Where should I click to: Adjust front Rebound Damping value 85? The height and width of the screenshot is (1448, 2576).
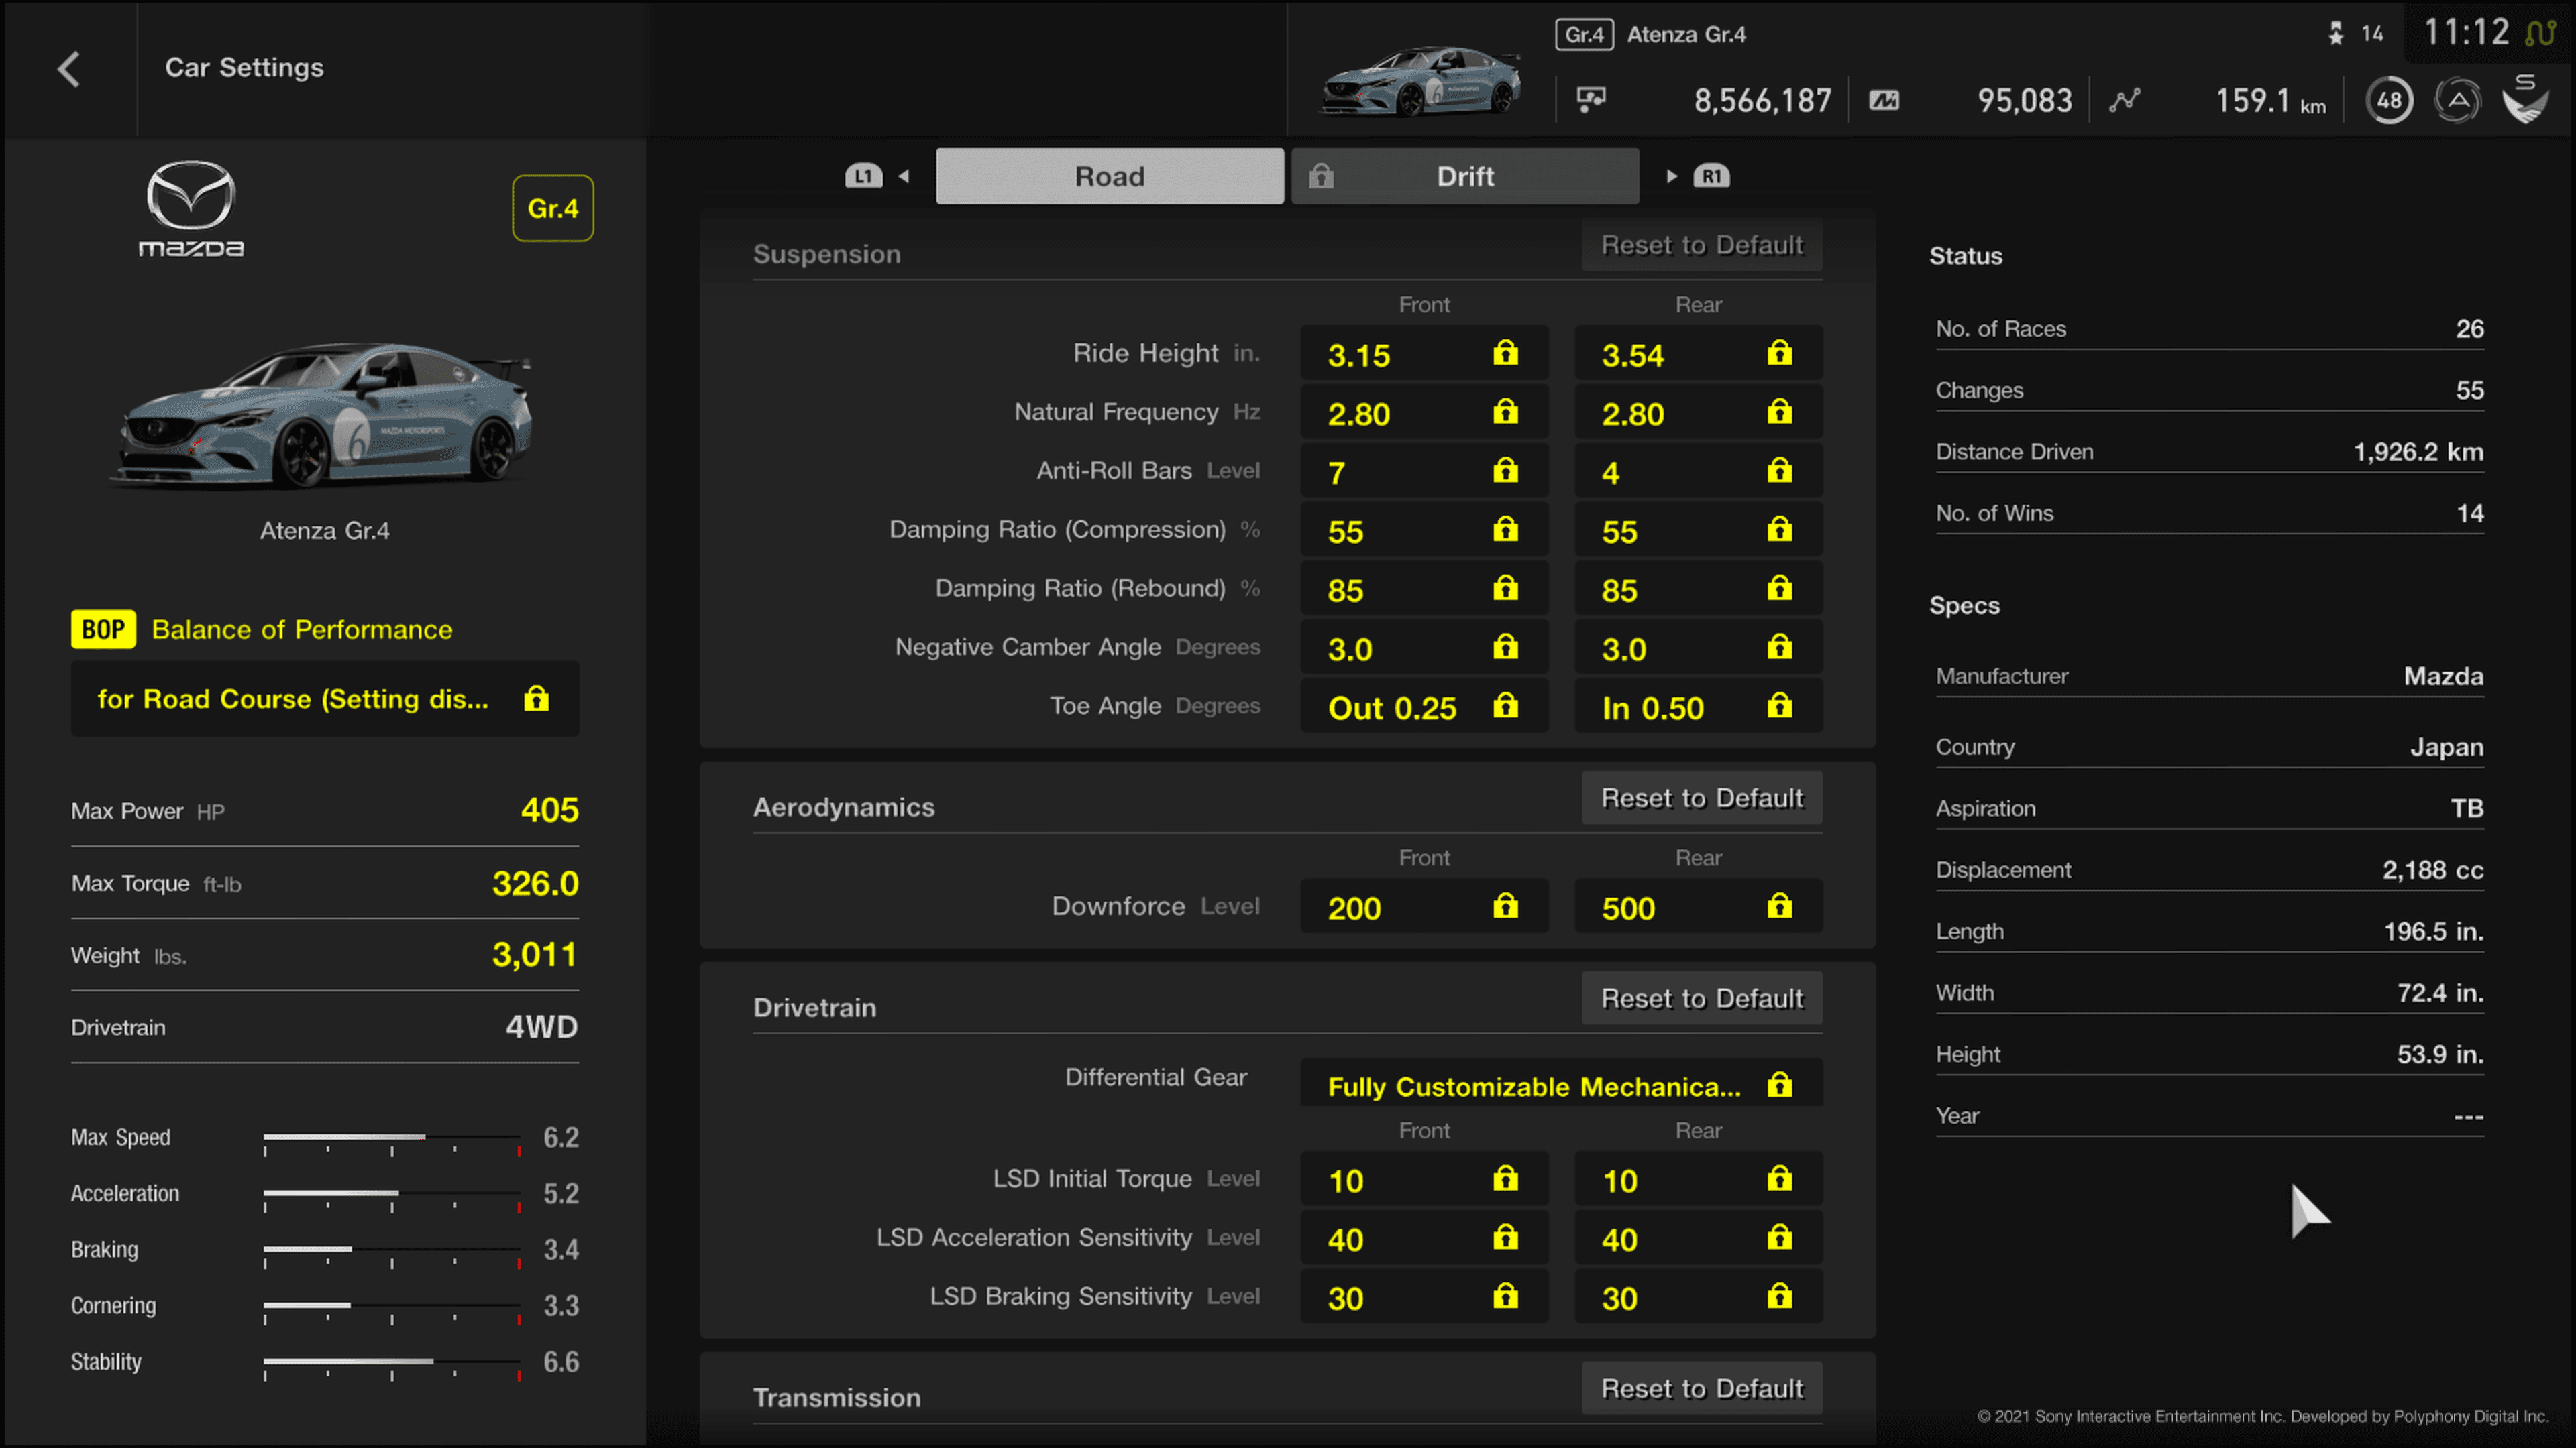(x=1424, y=589)
